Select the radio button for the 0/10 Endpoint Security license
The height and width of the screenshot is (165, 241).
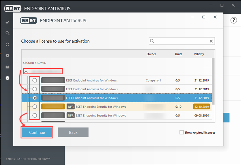pyautogui.click(x=35, y=107)
